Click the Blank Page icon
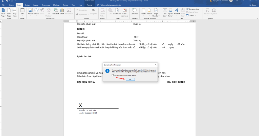 9,12
